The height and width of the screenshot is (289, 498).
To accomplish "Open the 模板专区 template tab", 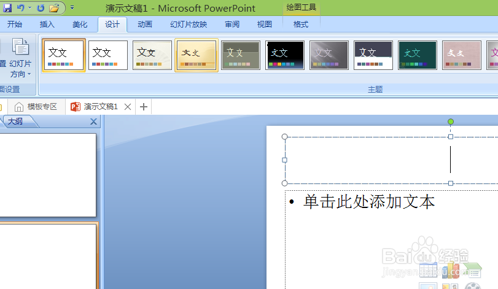I will (x=36, y=107).
